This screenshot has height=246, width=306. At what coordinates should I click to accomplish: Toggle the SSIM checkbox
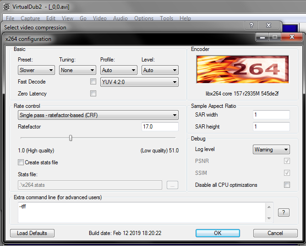287,173
